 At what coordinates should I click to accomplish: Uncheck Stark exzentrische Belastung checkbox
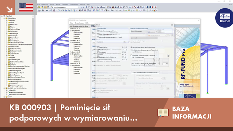(x=98, y=57)
